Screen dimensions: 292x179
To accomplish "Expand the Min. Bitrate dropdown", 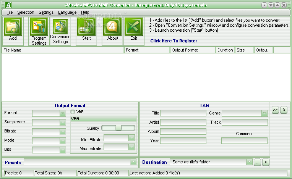I will [x=131, y=138].
